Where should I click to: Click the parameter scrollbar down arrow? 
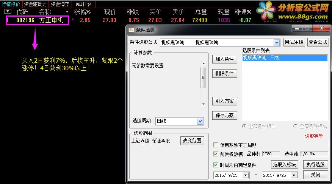coord(203,104)
